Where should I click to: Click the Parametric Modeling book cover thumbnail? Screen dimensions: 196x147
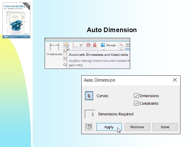click(x=16, y=20)
